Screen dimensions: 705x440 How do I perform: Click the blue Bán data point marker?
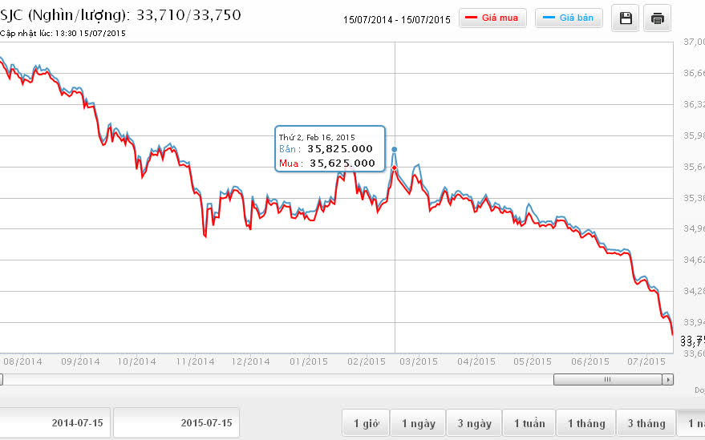click(x=395, y=149)
